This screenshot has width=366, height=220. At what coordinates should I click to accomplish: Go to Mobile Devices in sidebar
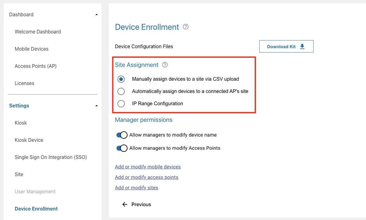click(x=32, y=49)
